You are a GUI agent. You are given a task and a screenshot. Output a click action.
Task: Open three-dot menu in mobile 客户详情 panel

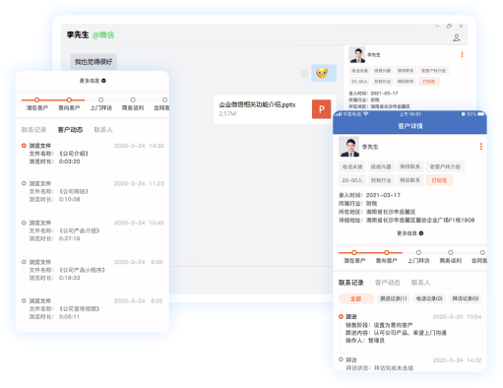coord(481,147)
